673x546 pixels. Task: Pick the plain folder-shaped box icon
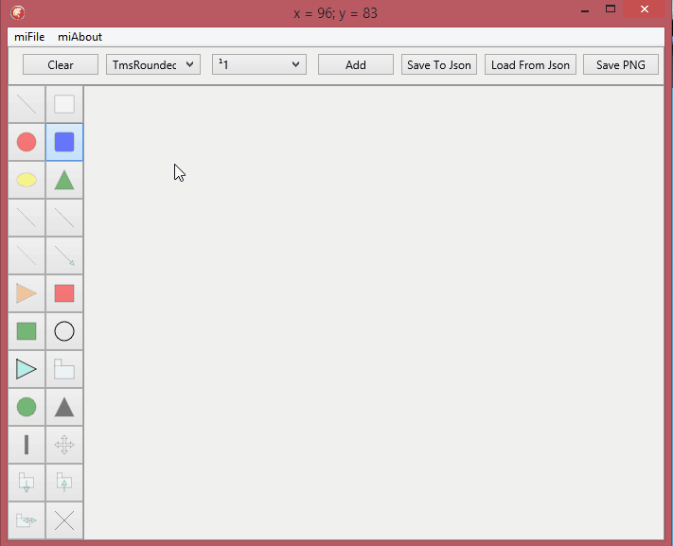(x=64, y=369)
